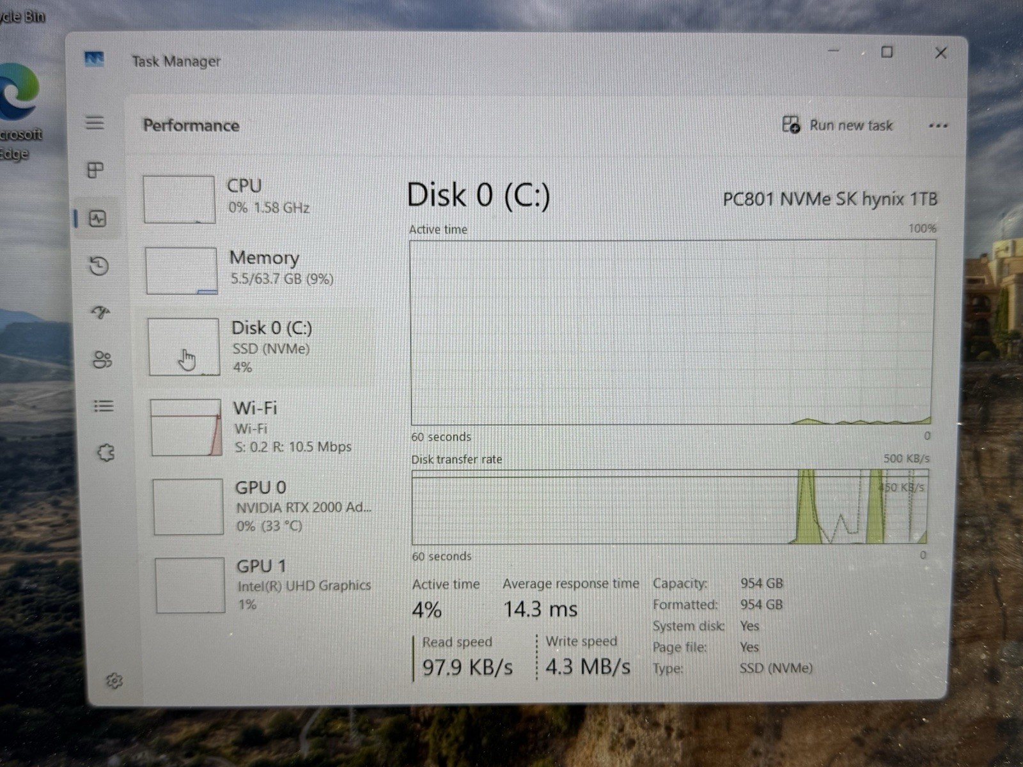
Task: Open the App history sidebar icon
Action: pyautogui.click(x=99, y=265)
